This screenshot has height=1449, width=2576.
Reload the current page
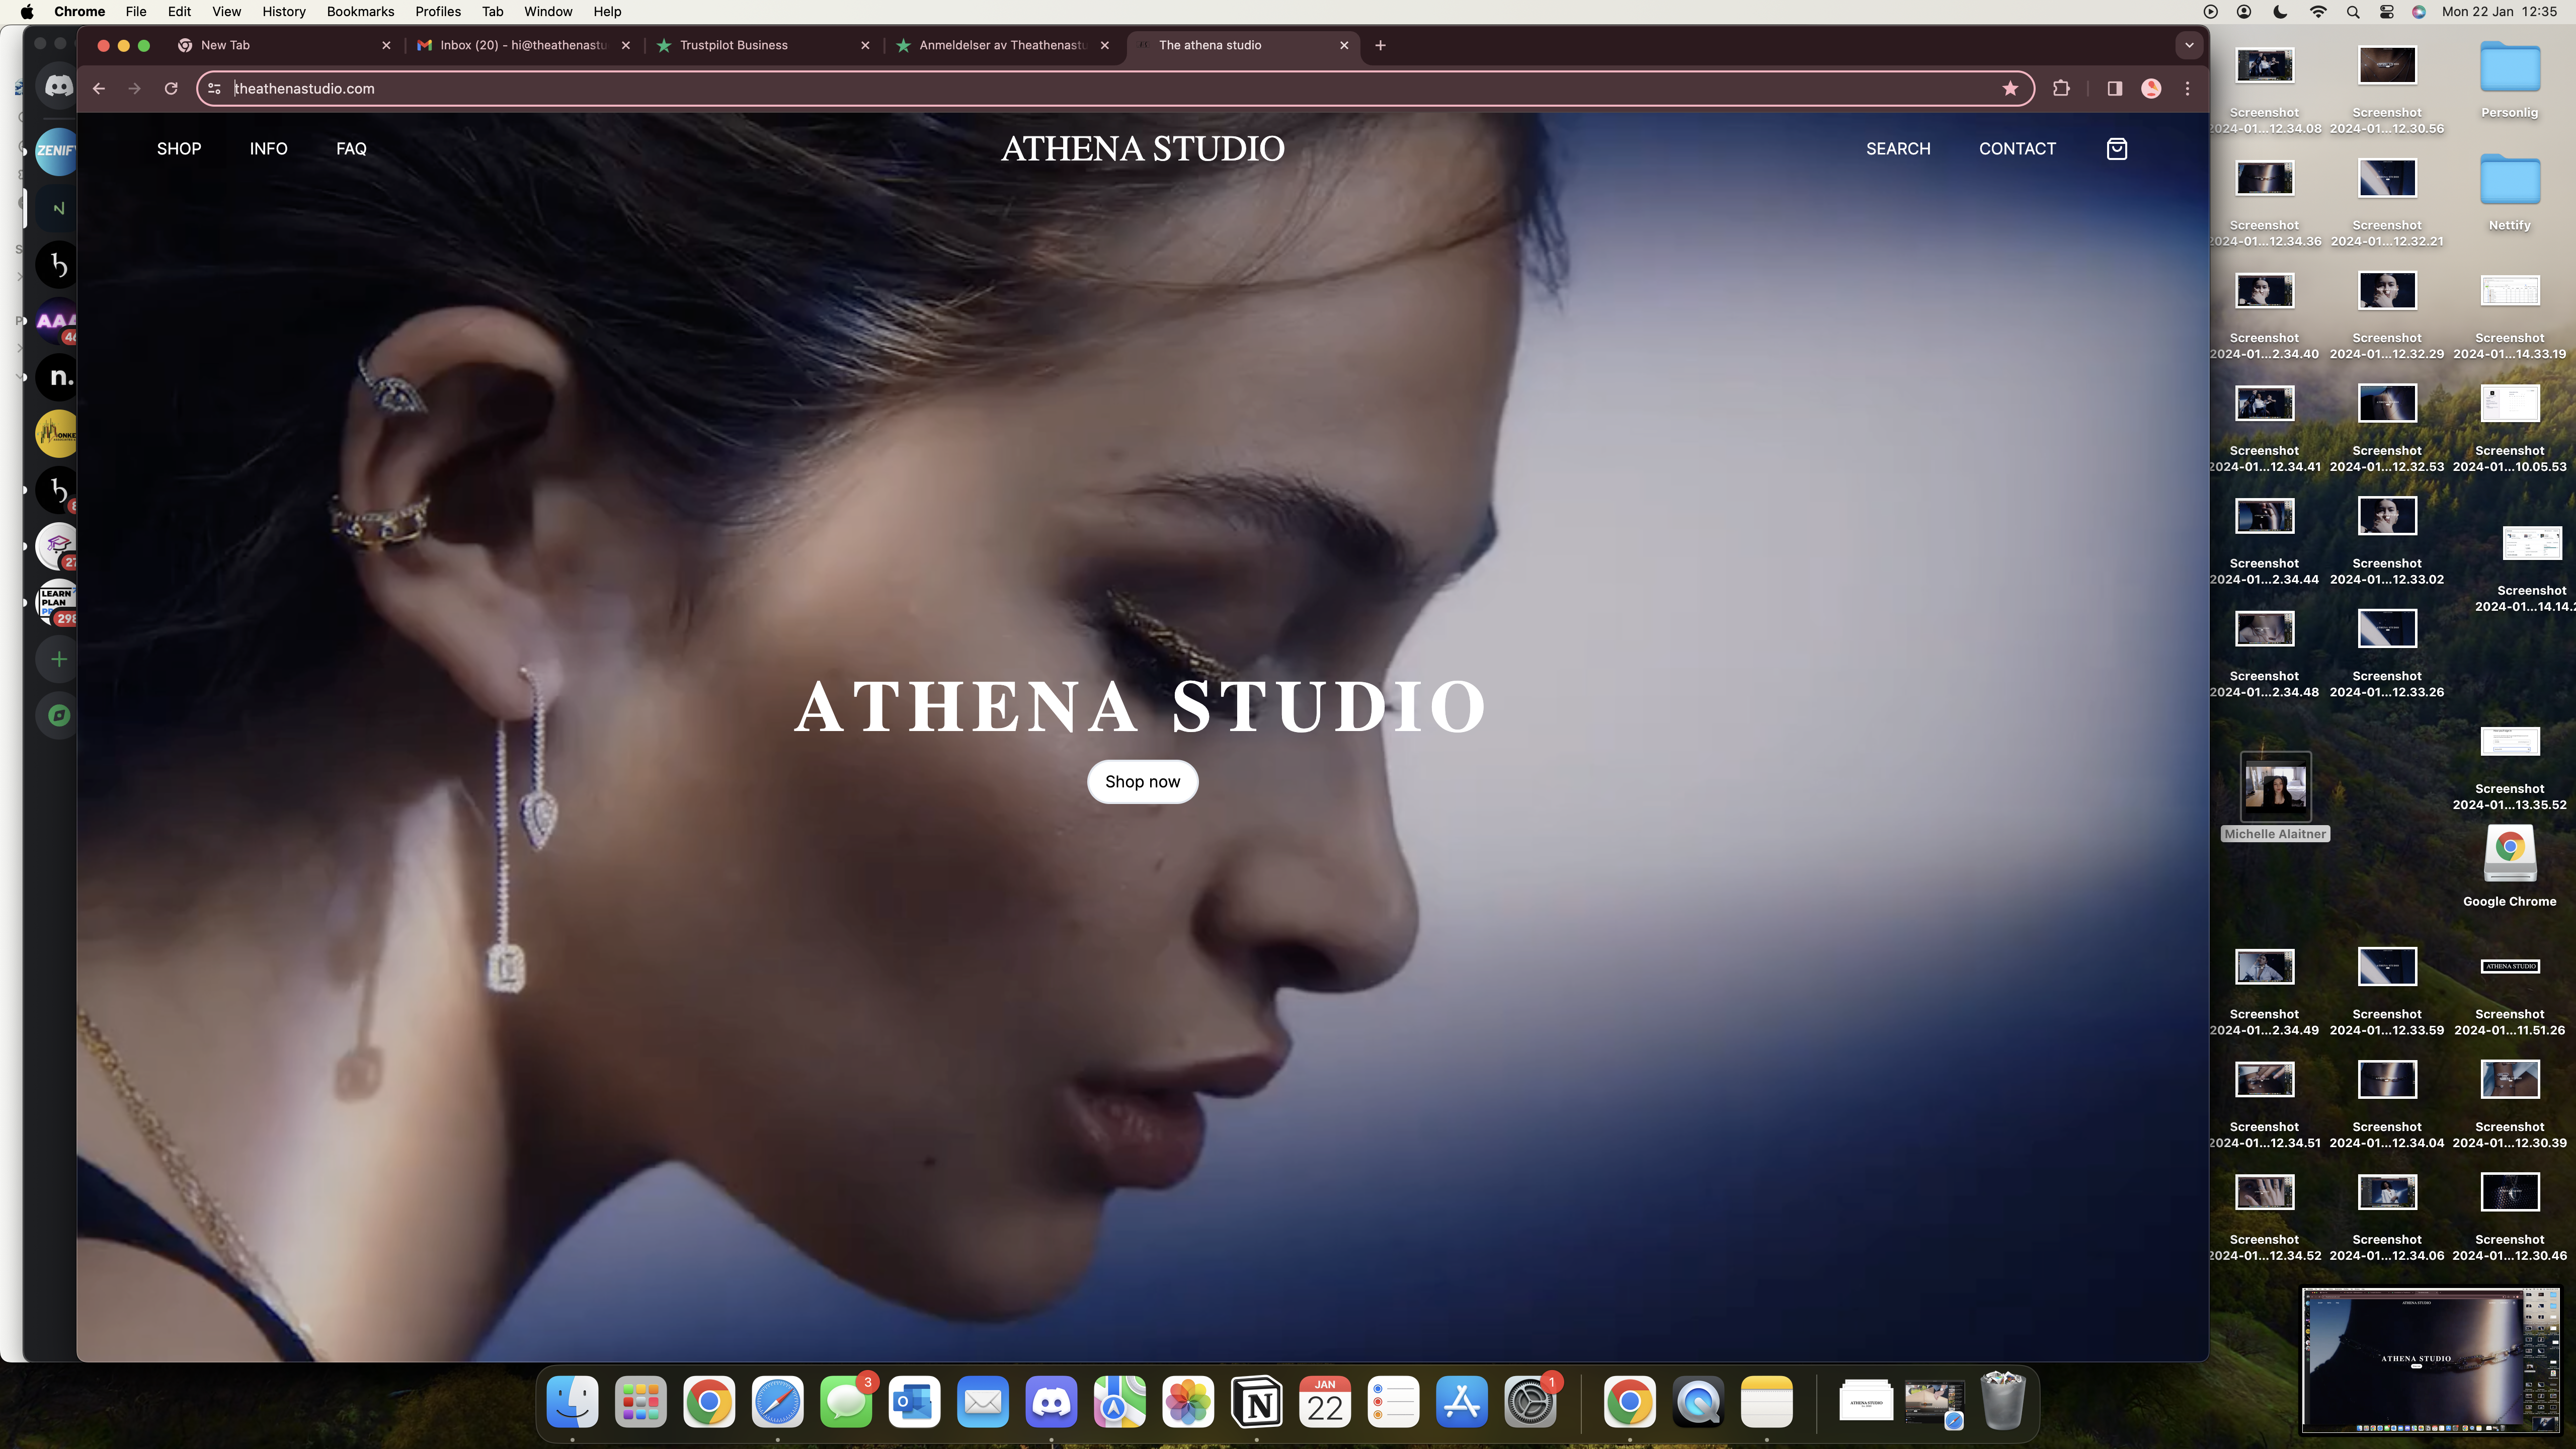[x=170, y=88]
